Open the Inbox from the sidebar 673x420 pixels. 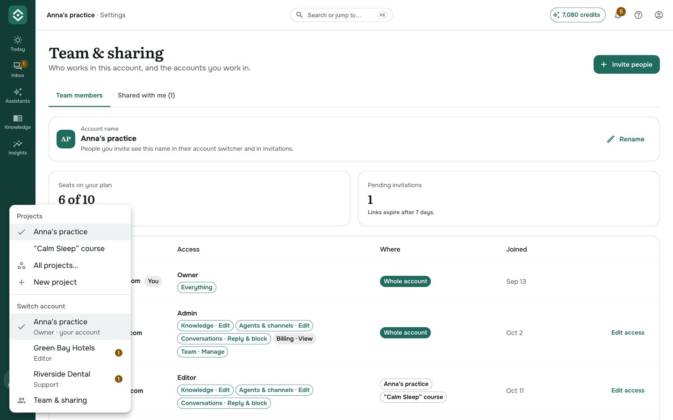tap(18, 70)
